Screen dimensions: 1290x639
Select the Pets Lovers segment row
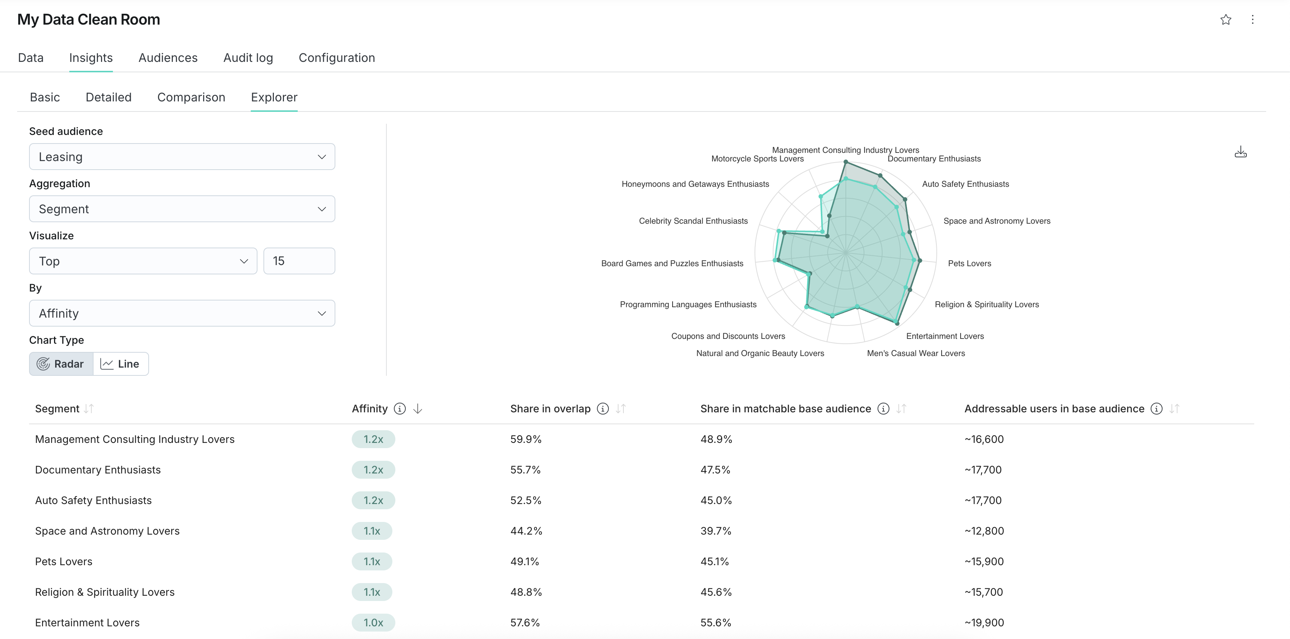63,561
